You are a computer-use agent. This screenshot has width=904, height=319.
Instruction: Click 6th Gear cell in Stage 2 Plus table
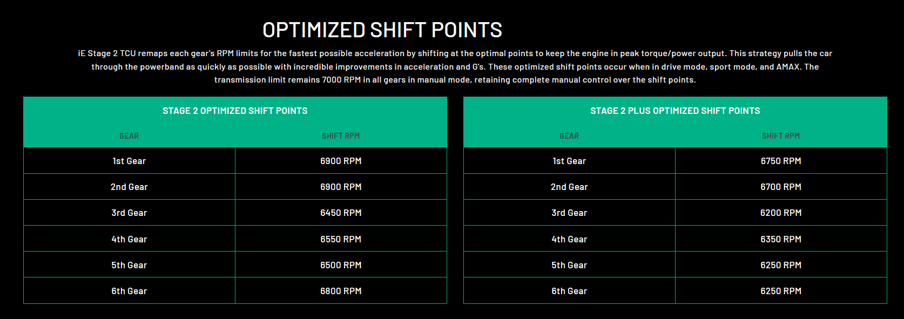[x=569, y=291]
